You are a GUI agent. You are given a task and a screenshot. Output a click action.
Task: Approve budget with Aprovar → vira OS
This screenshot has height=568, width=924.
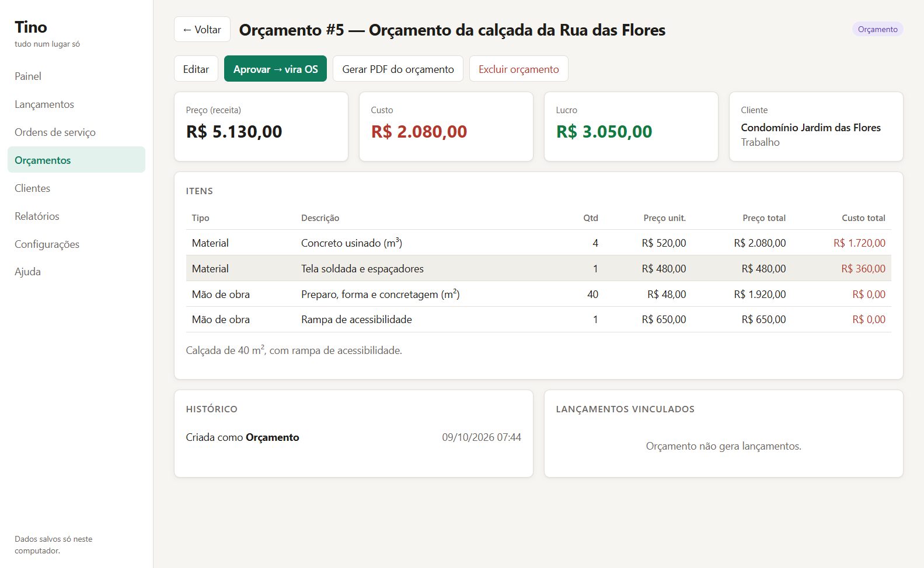pos(276,69)
